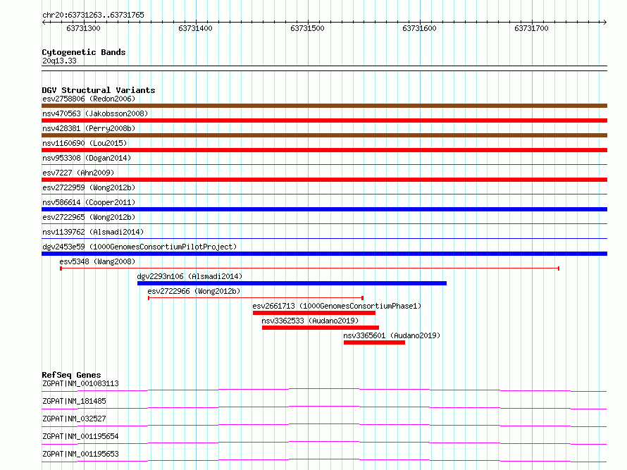Select the red bar of esv2661713
Screen dimensions: 627x470
pyautogui.click(x=314, y=313)
